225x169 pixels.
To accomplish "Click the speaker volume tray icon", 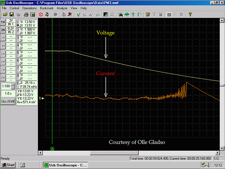I will 208,165.
